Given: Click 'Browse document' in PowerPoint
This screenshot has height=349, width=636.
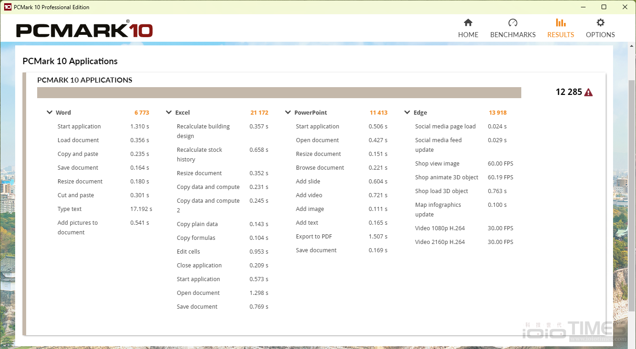Looking at the screenshot, I should pos(320,168).
